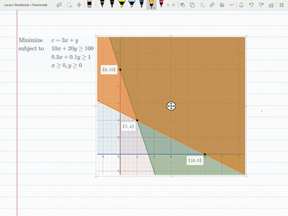Image resolution: width=288 pixels, height=216 pixels.
Task: Choose the red pen
Action: [x=161, y=4]
